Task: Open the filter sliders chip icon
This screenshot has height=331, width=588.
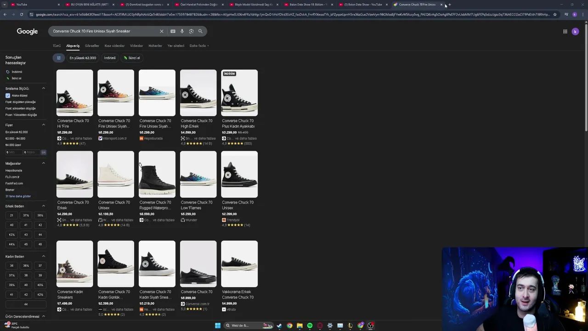Action: tap(59, 58)
